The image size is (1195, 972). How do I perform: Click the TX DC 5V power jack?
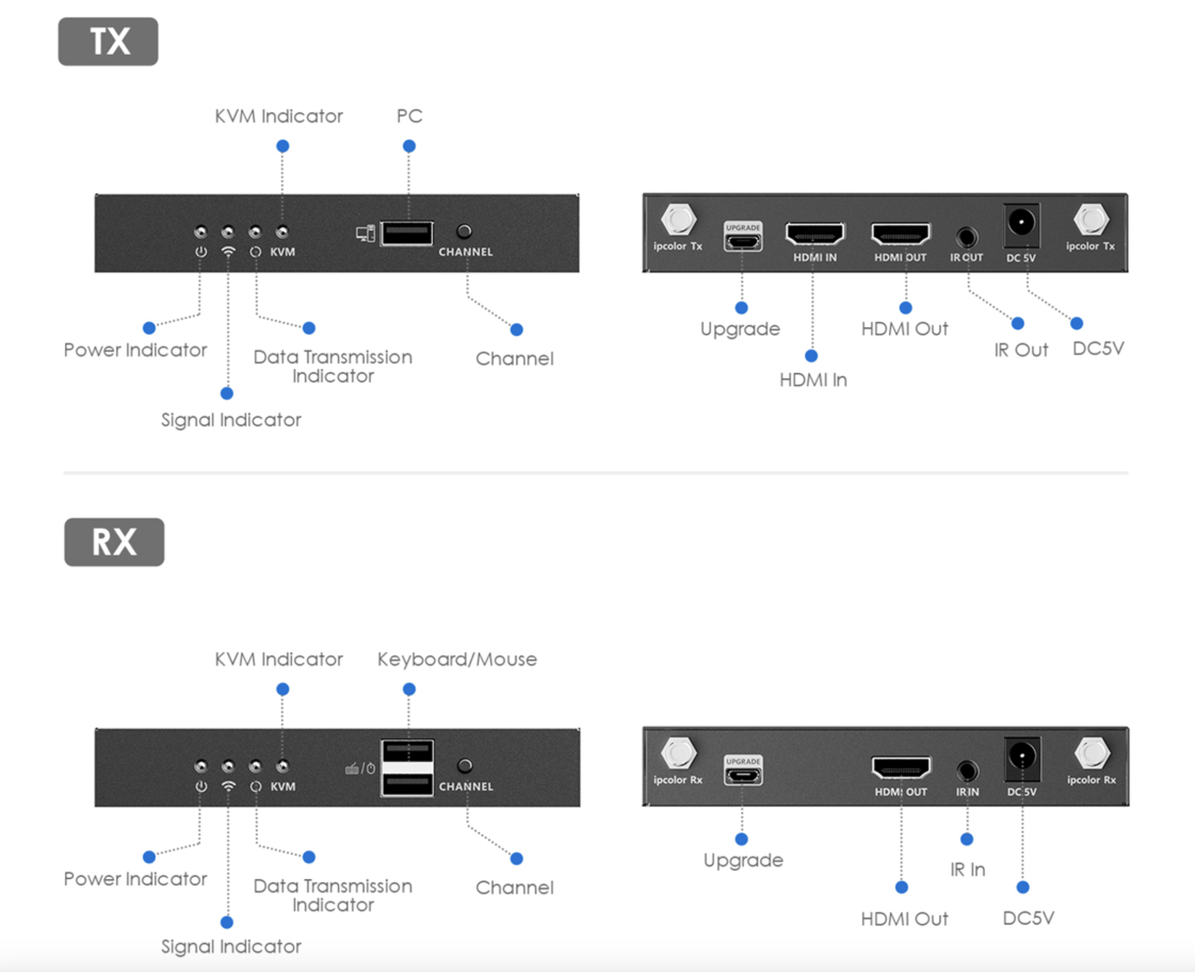tap(1021, 224)
